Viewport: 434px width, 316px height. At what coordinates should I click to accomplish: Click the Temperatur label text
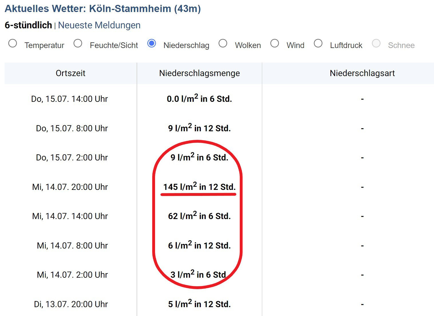(x=44, y=45)
